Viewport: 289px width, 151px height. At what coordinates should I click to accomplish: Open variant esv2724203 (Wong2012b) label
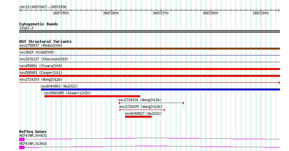point(41,79)
